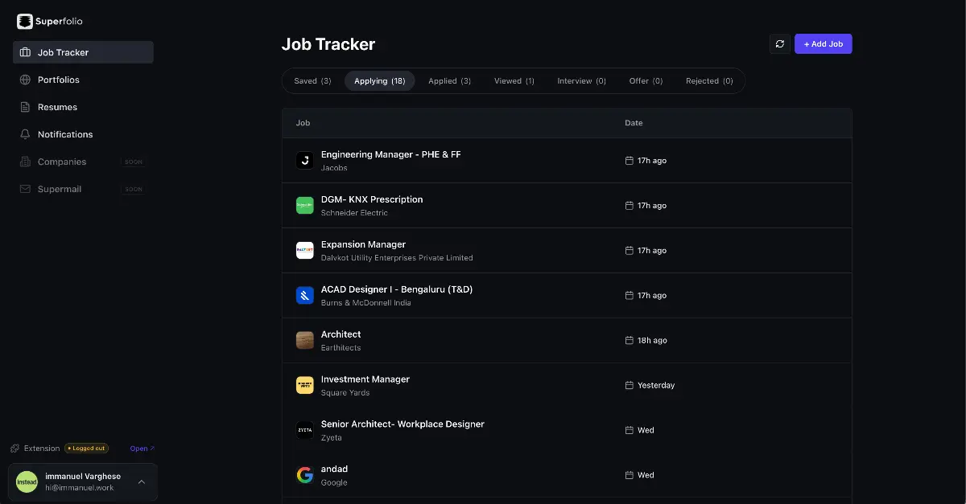Open Notifications from the sidebar bell icon
This screenshot has height=504, width=966.
[25, 134]
